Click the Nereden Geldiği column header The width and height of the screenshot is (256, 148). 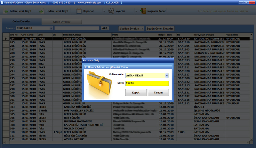point(87,35)
